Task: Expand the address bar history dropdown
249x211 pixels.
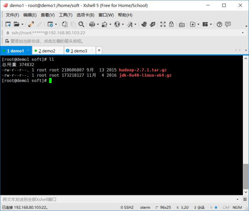Action: point(242,33)
